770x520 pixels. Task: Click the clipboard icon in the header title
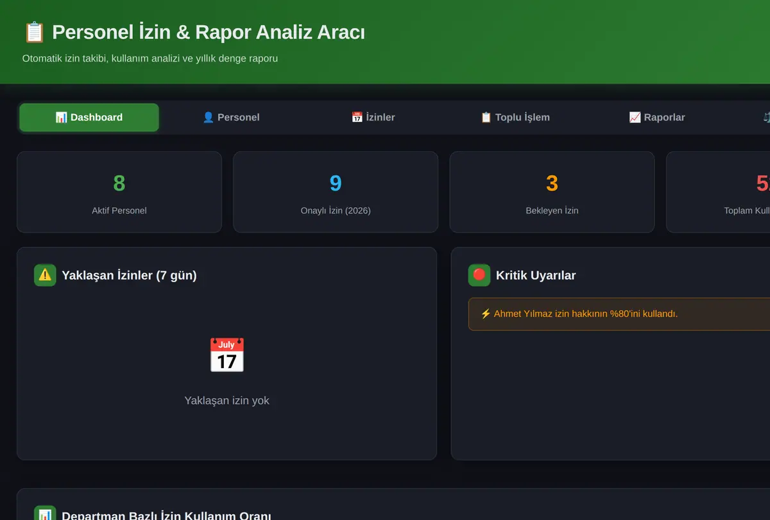34,32
